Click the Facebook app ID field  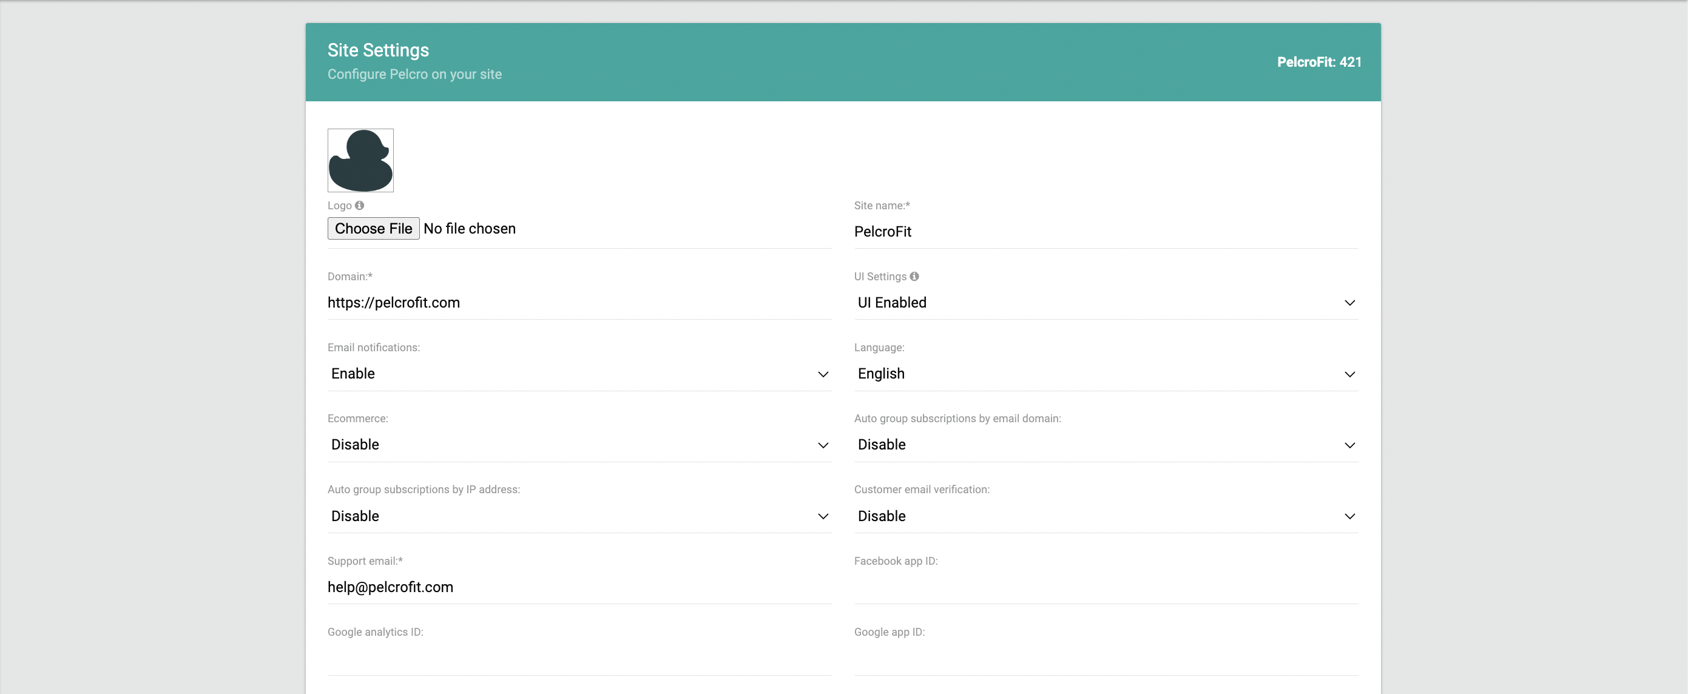(x=1106, y=587)
